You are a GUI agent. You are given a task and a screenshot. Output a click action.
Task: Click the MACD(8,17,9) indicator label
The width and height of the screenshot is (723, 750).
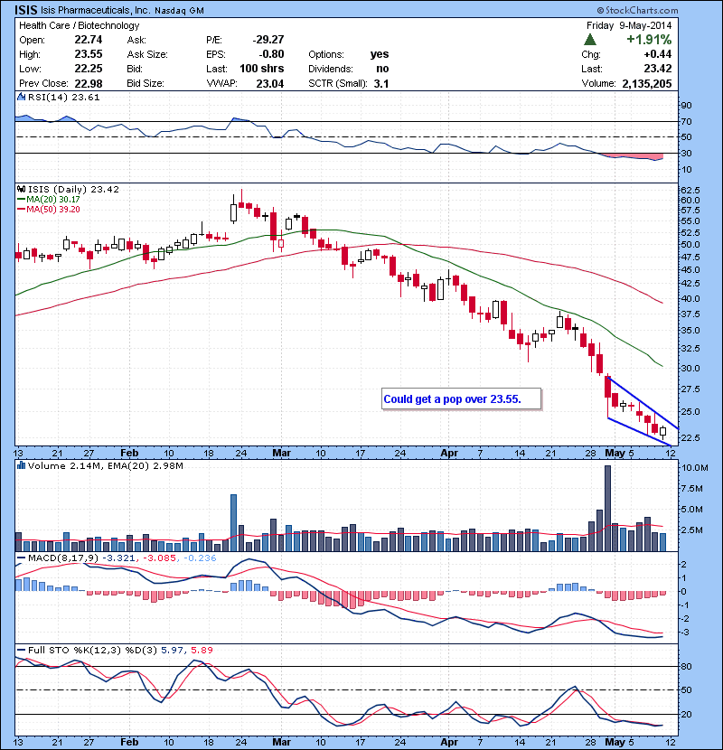64,558
